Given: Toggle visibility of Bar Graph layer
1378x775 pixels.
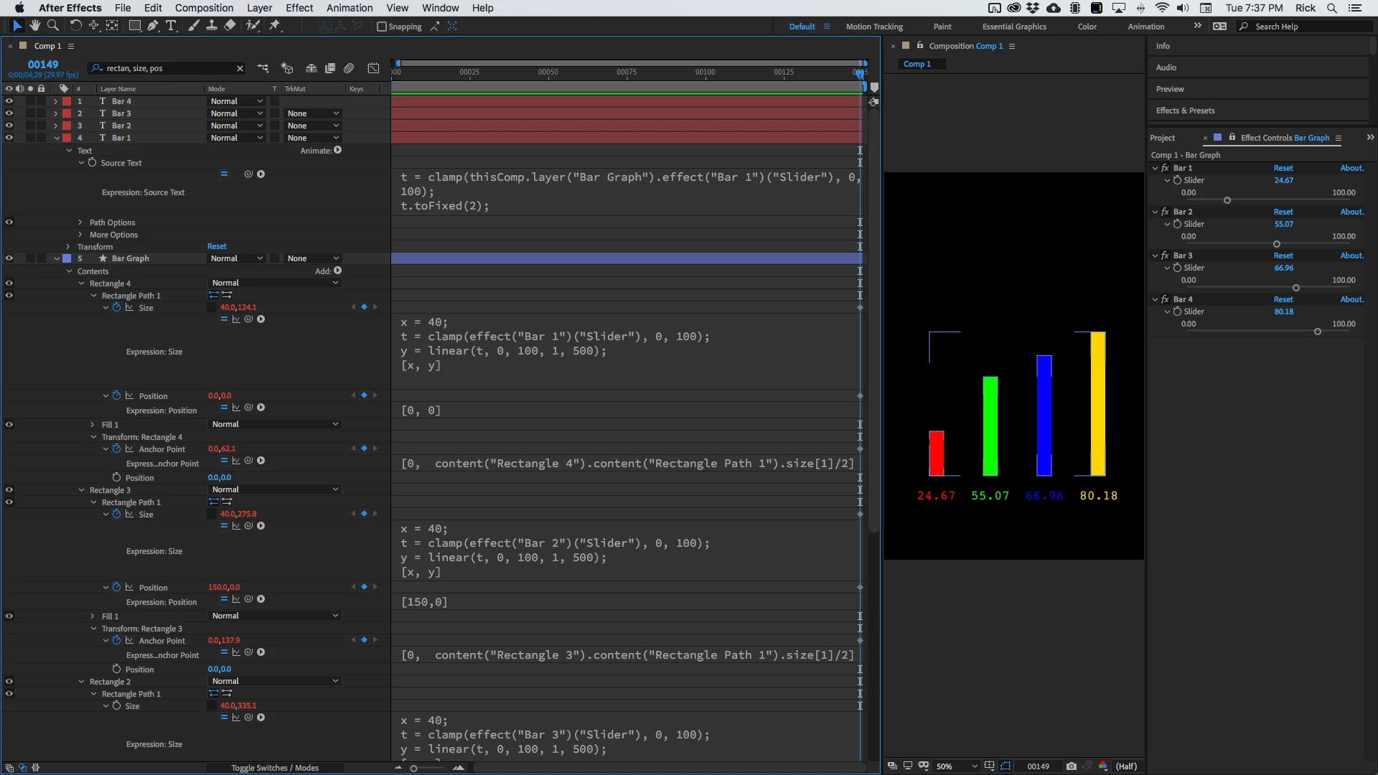Looking at the screenshot, I should (9, 258).
